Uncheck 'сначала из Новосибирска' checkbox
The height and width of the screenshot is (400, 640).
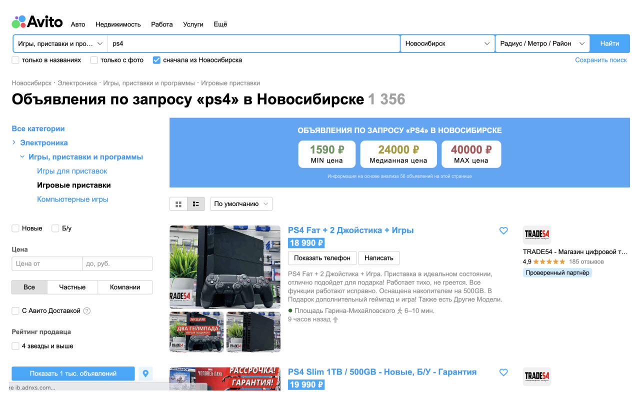pyautogui.click(x=156, y=60)
